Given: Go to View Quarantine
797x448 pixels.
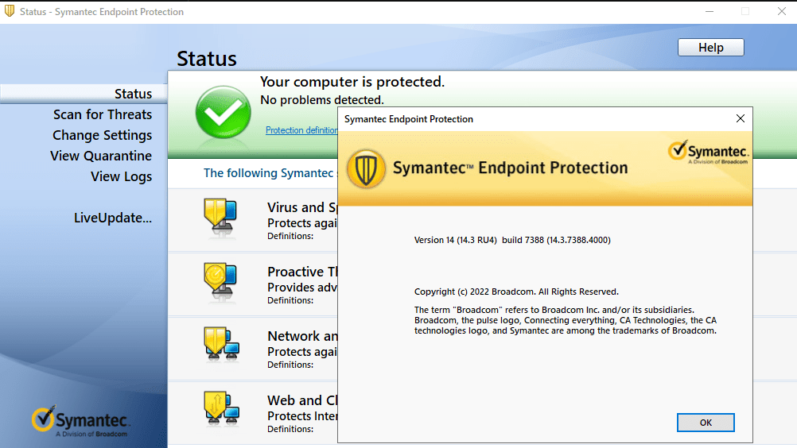Looking at the screenshot, I should 101,156.
